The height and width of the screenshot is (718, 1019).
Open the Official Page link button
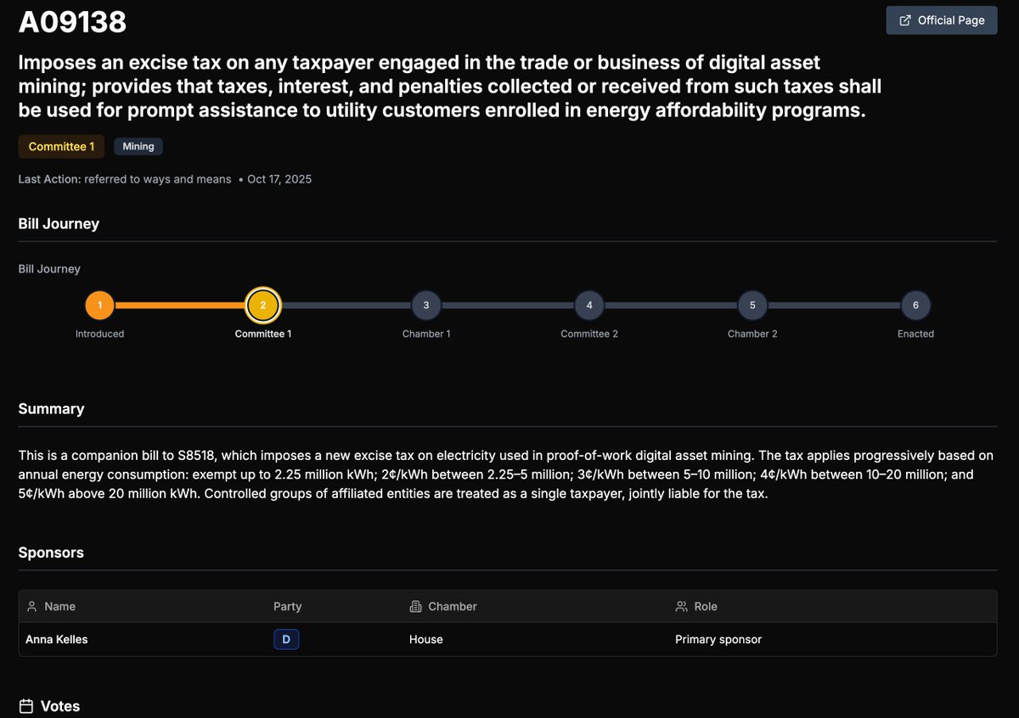coord(942,20)
